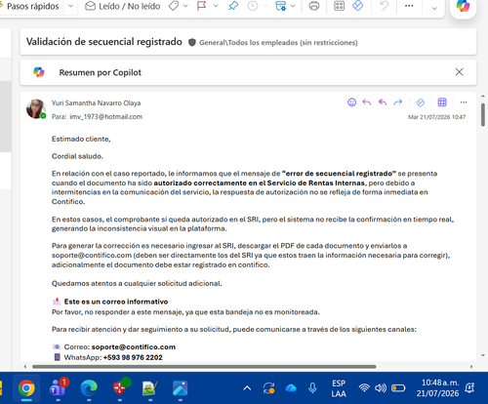488x404 pixels.
Task: Click the recipient imv_1973@hotmail.com
Action: [x=105, y=117]
